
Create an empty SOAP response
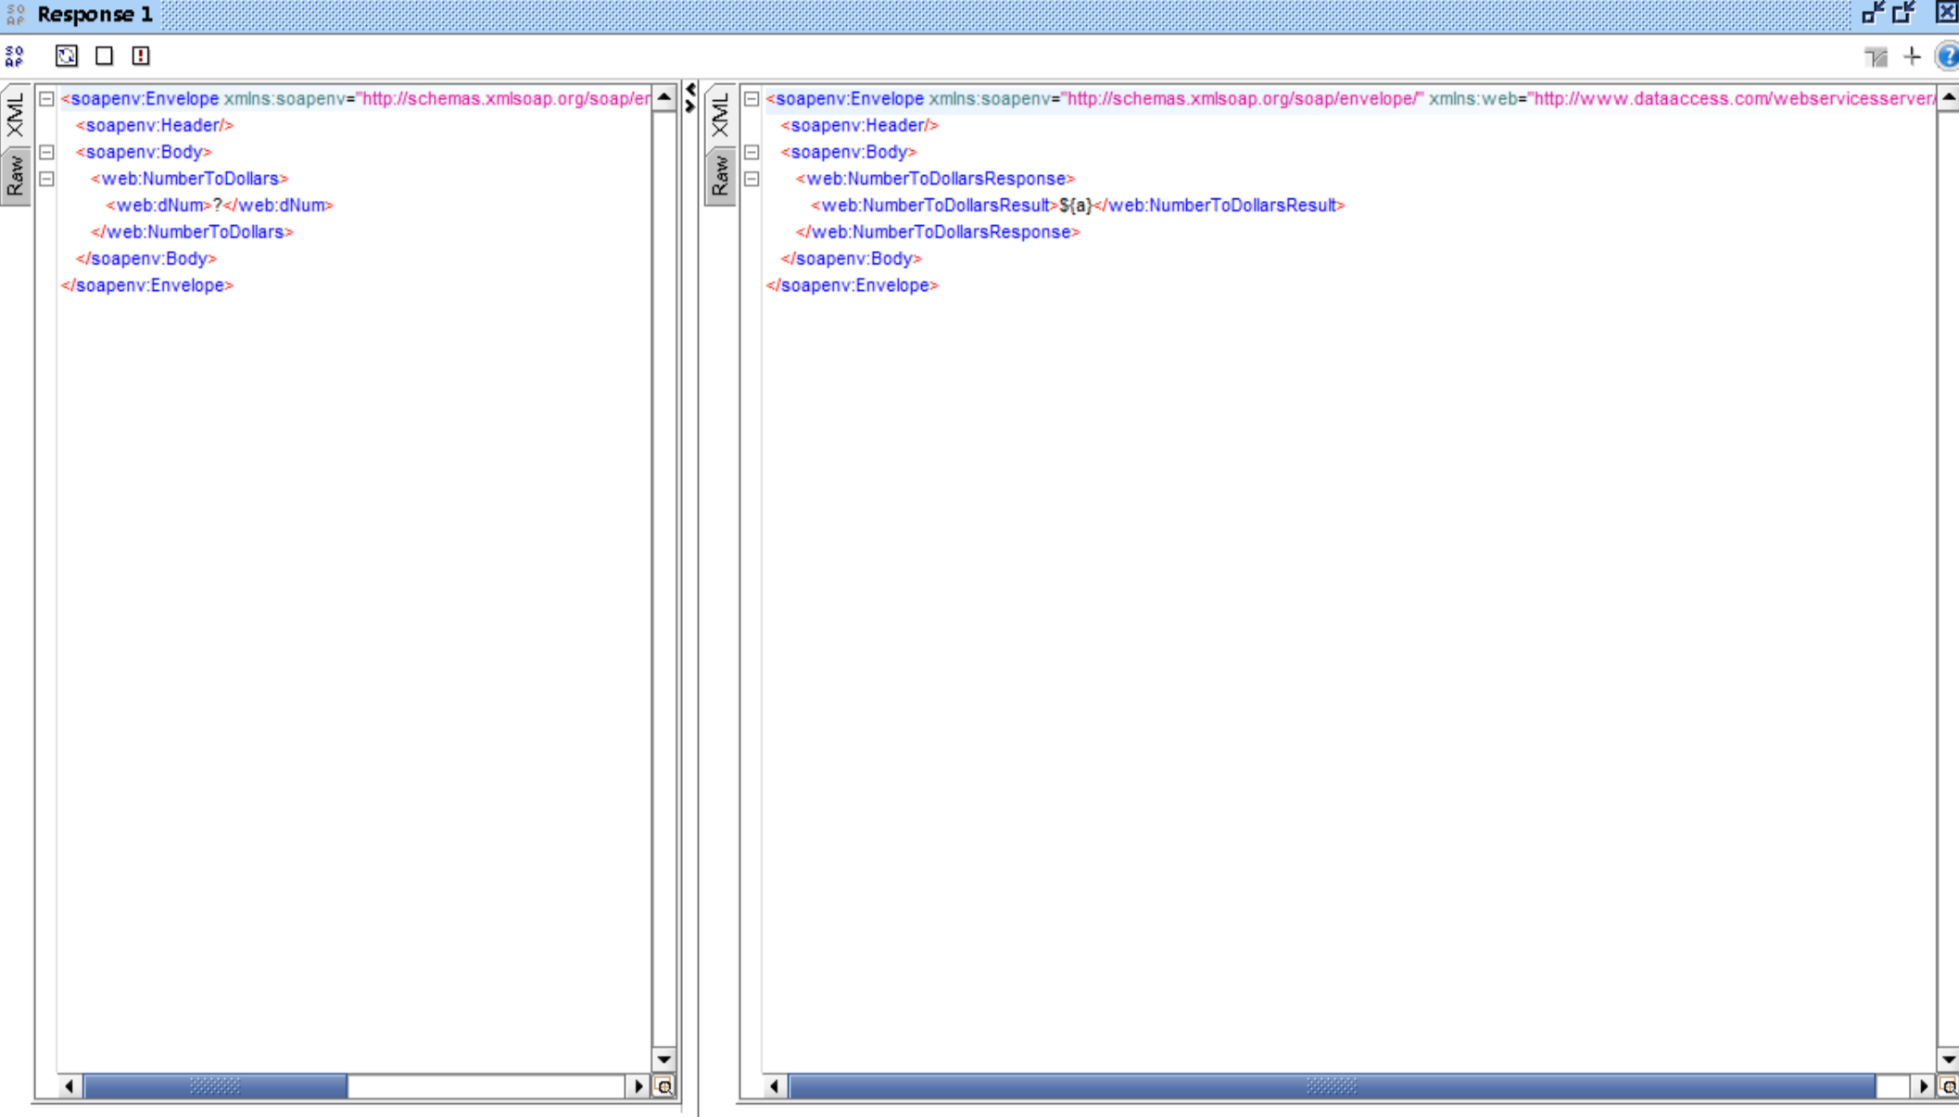click(104, 56)
